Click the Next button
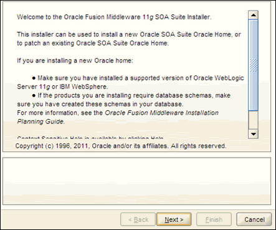 pyautogui.click(x=174, y=219)
